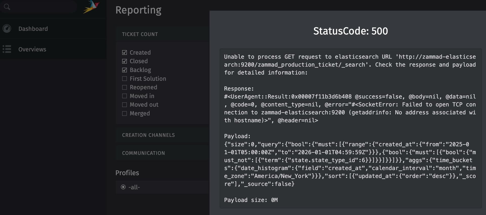Click the search magnifier icon
The image size is (486, 215).
click(7, 7)
